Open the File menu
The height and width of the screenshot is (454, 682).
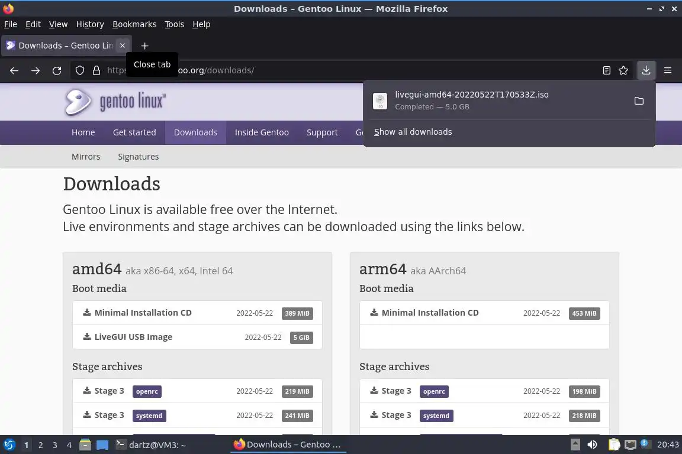pos(11,24)
